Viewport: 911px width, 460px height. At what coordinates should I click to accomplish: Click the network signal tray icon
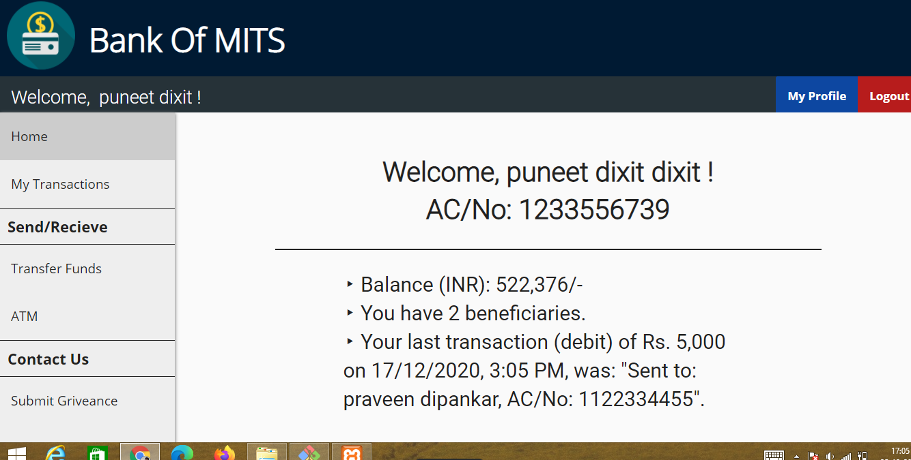(846, 455)
